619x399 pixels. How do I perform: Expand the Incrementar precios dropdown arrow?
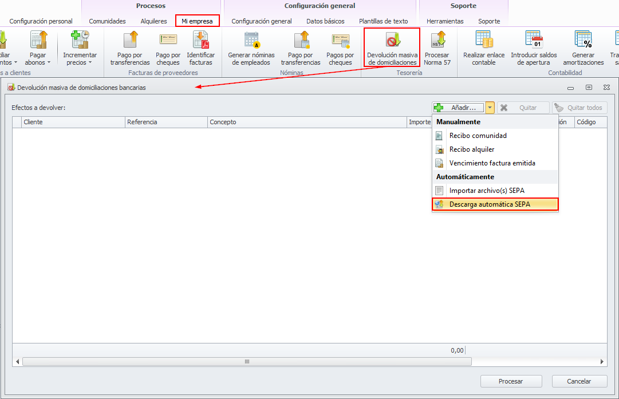coord(90,63)
